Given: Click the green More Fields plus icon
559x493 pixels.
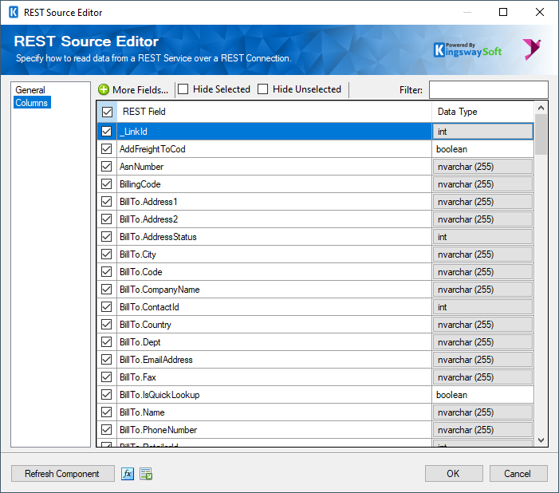Looking at the screenshot, I should tap(104, 89).
